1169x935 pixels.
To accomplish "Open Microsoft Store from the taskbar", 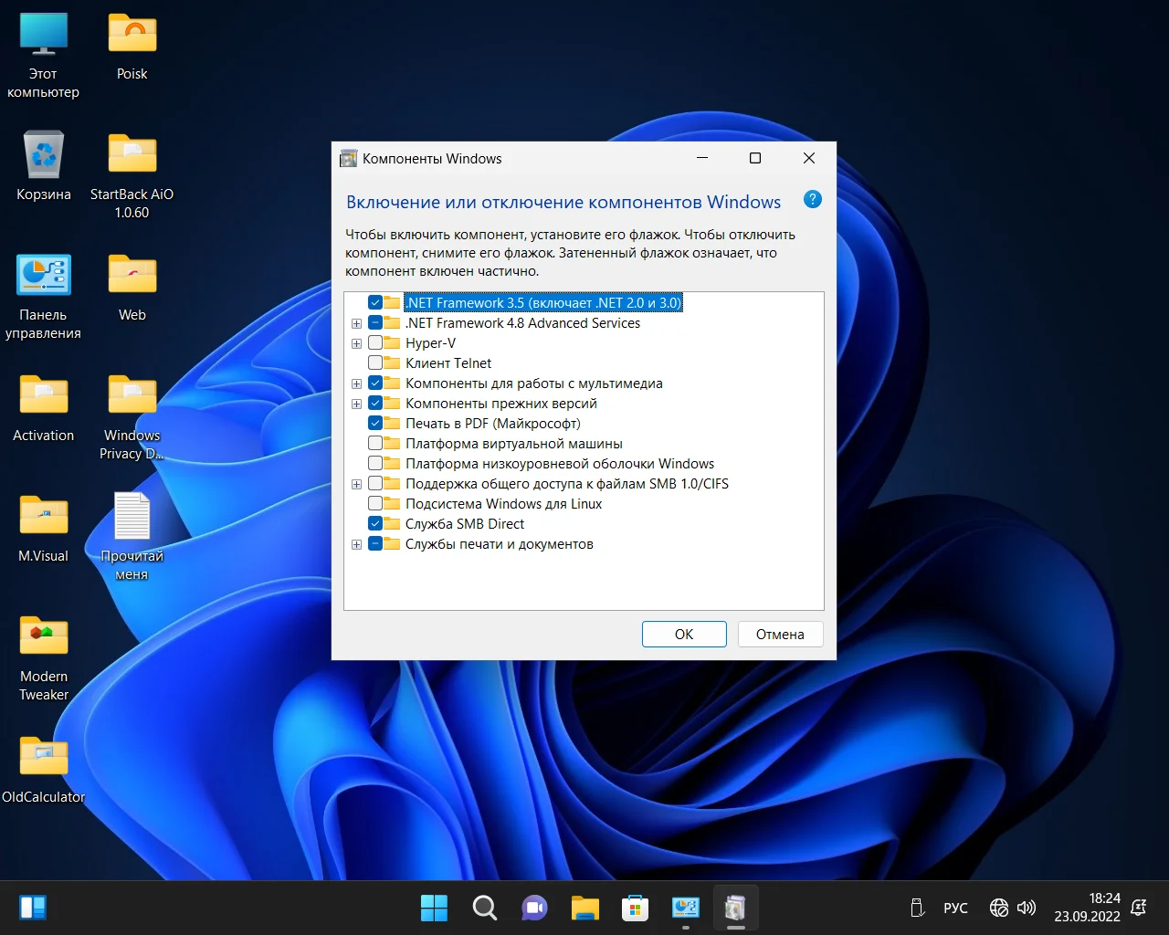I will point(635,908).
